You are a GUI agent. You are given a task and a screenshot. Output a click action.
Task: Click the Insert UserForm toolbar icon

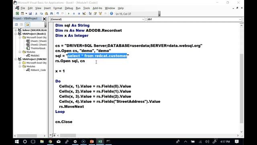coord(22,14)
